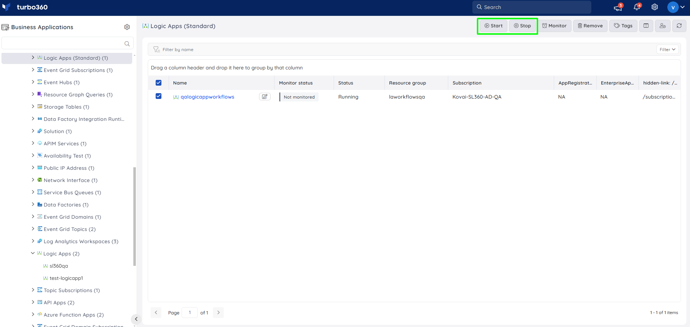This screenshot has width=690, height=327.
Task: Click the sidebar tree scrollbar
Action: 135,216
